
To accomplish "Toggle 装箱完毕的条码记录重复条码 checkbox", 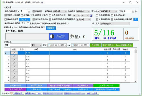I will pos(50,20).
